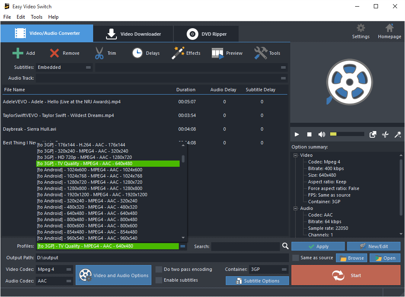Image resolution: width=405 pixels, height=297 pixels.
Task: Select the Trim scissors tool
Action: 99,53
